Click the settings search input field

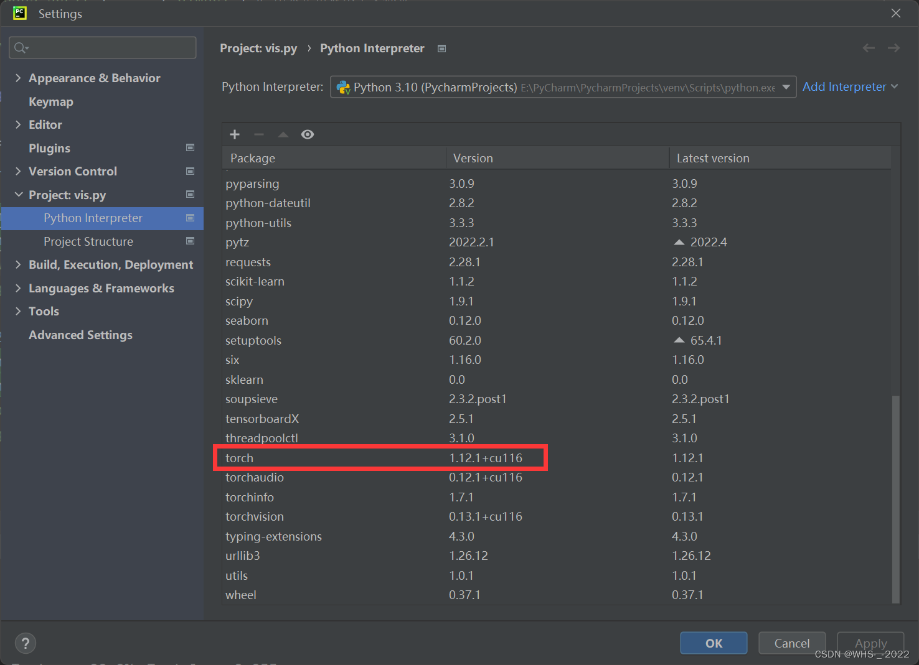tap(103, 48)
